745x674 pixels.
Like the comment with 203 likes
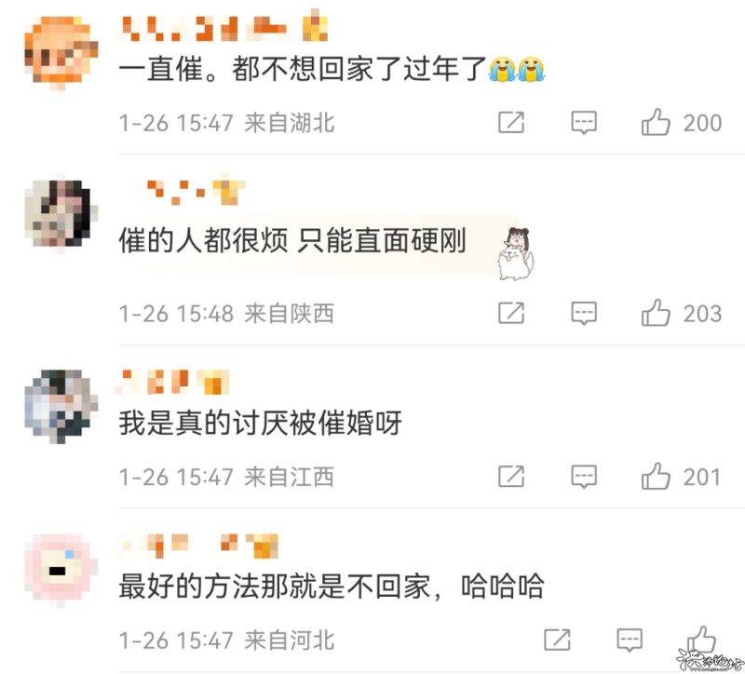tap(656, 313)
